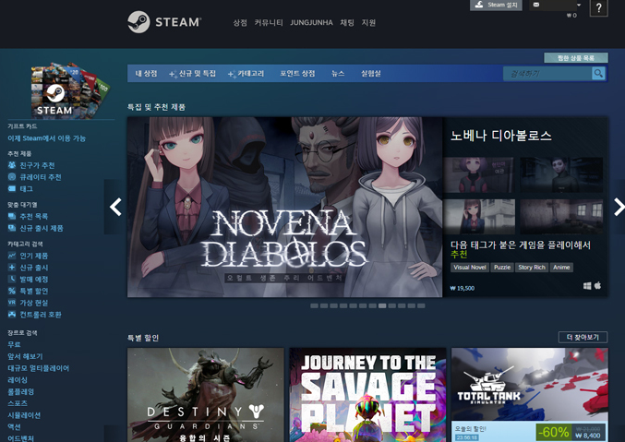Click the 노베나 디아볼로스 title
This screenshot has height=442, width=625.
pyautogui.click(x=501, y=136)
